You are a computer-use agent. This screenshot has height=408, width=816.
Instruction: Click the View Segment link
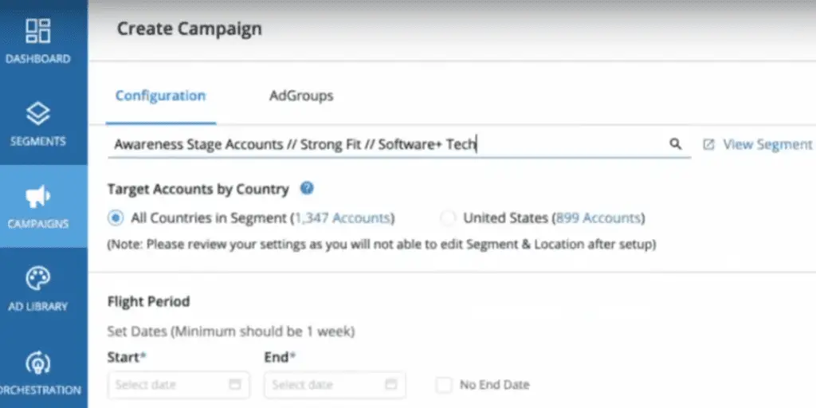pyautogui.click(x=767, y=144)
